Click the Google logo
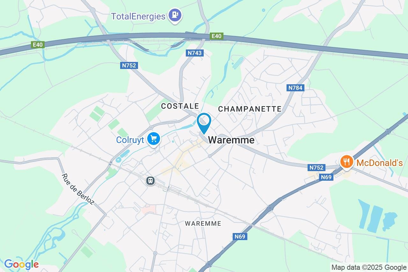408x272 pixels. tap(21, 264)
